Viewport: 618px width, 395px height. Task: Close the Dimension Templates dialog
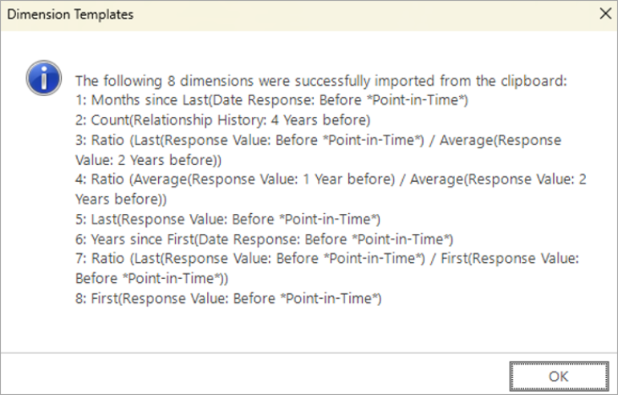(603, 14)
